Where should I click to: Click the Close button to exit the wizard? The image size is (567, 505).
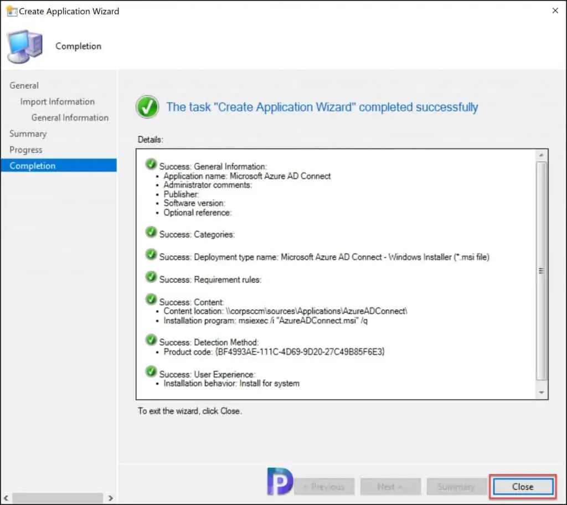523,487
